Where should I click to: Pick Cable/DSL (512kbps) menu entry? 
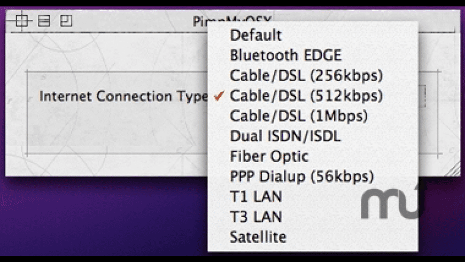[306, 96]
